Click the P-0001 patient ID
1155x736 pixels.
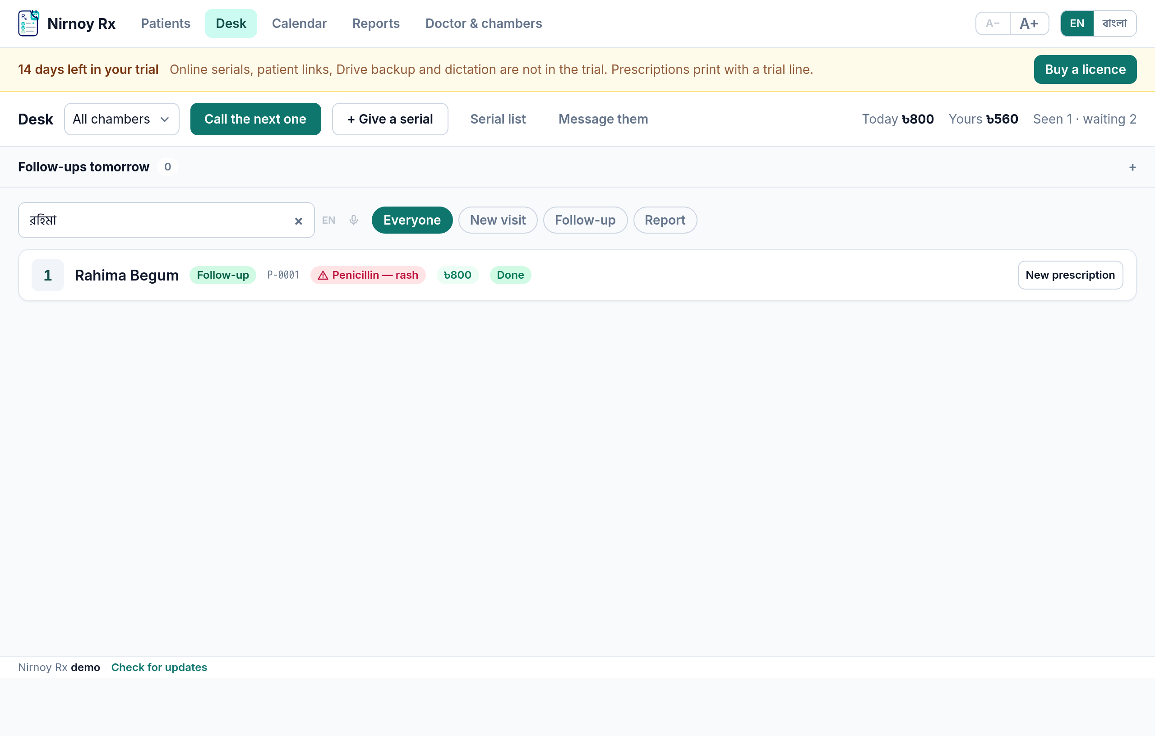click(x=283, y=275)
